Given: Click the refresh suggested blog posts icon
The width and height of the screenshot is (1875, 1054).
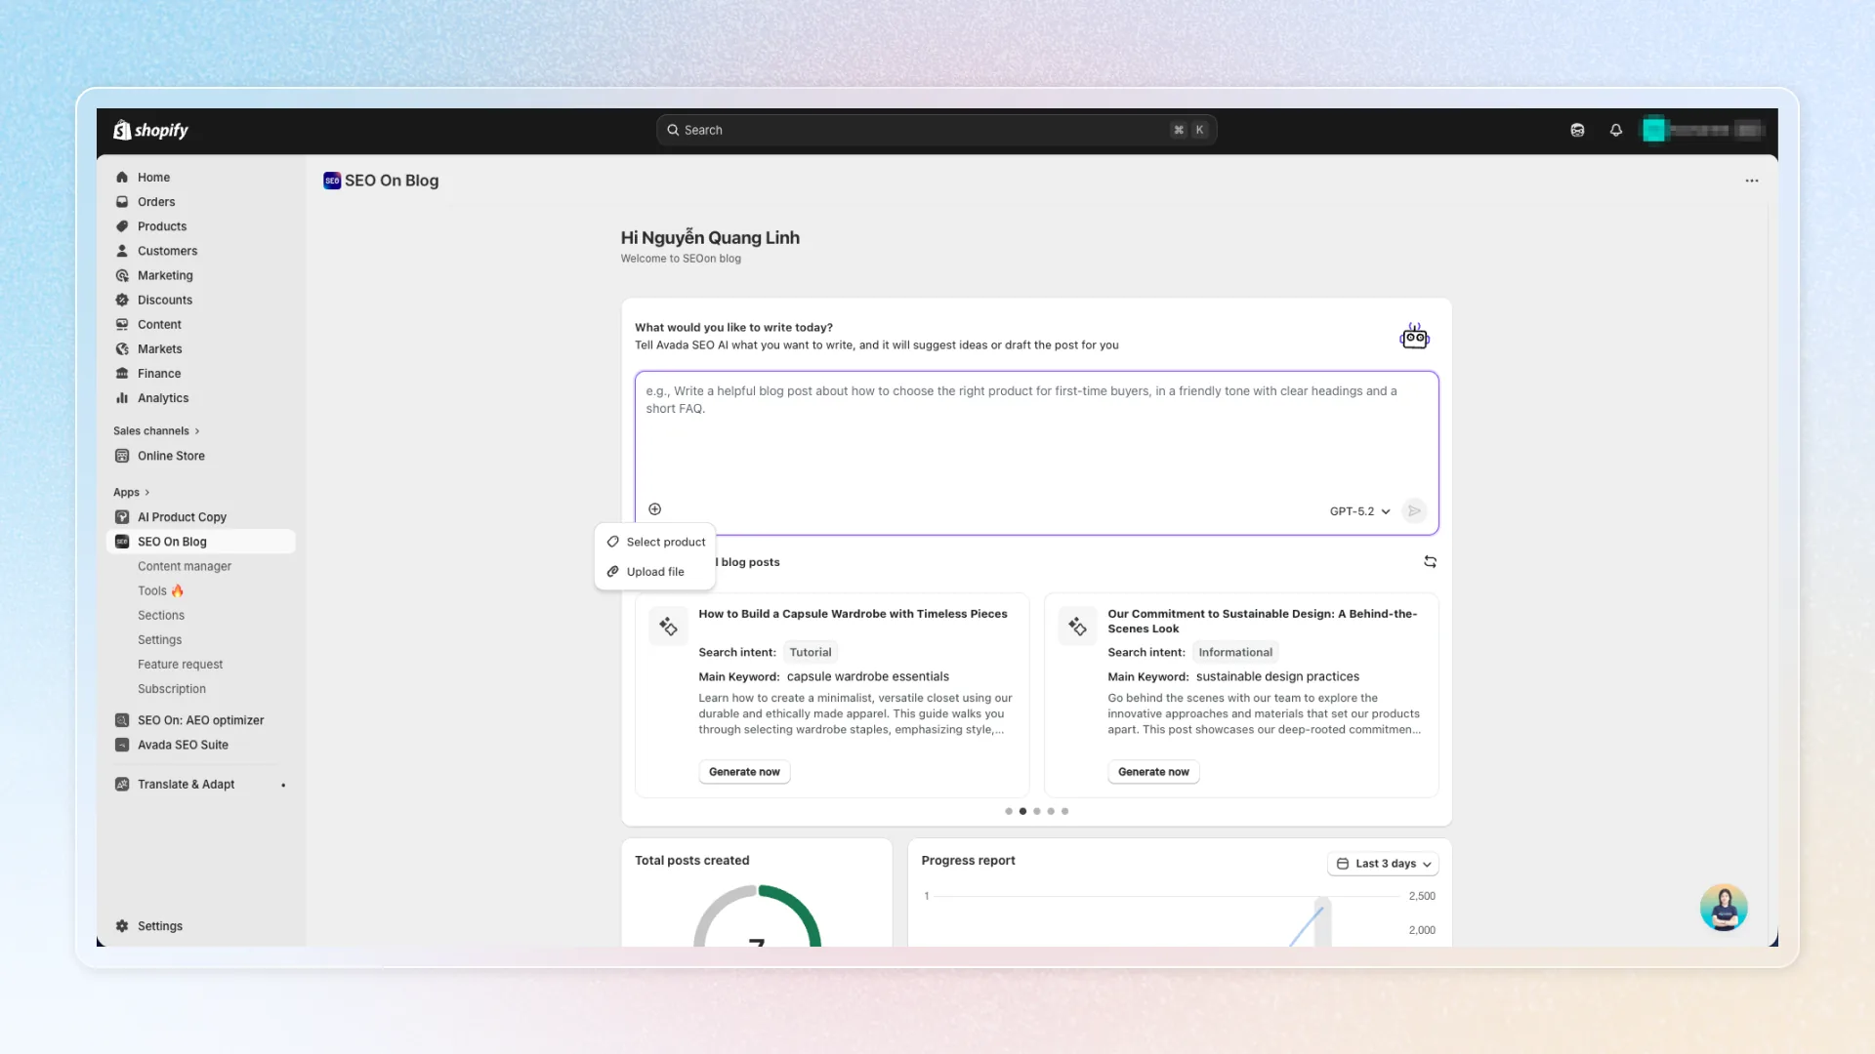Looking at the screenshot, I should pyautogui.click(x=1431, y=562).
